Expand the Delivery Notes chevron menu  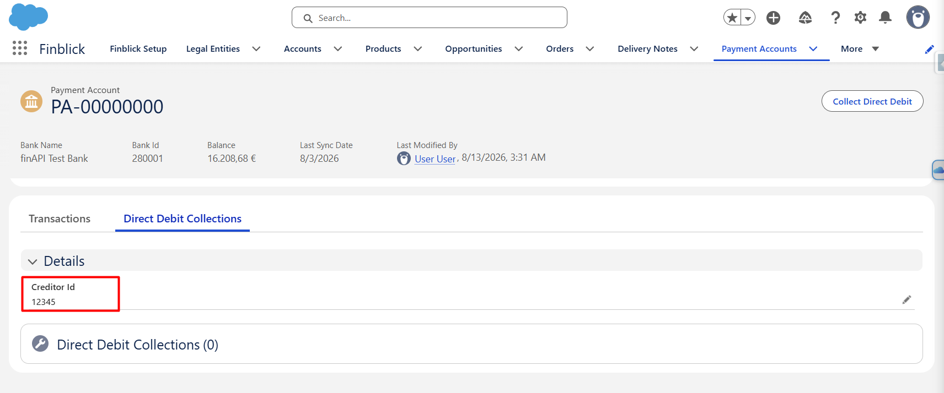(694, 49)
